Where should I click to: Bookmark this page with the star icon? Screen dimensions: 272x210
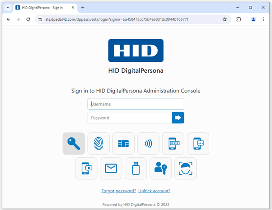pos(225,19)
